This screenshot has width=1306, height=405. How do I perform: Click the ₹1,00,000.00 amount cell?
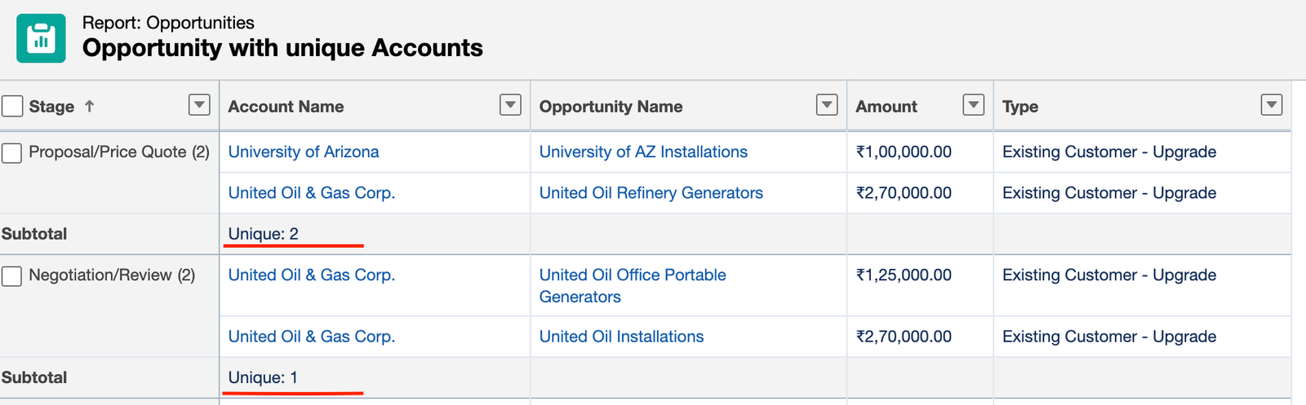click(904, 152)
